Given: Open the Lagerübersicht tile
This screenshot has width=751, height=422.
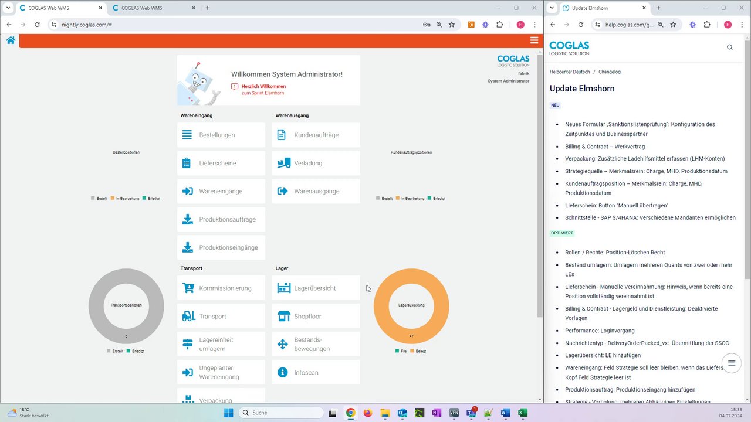Looking at the screenshot, I should pos(316,288).
